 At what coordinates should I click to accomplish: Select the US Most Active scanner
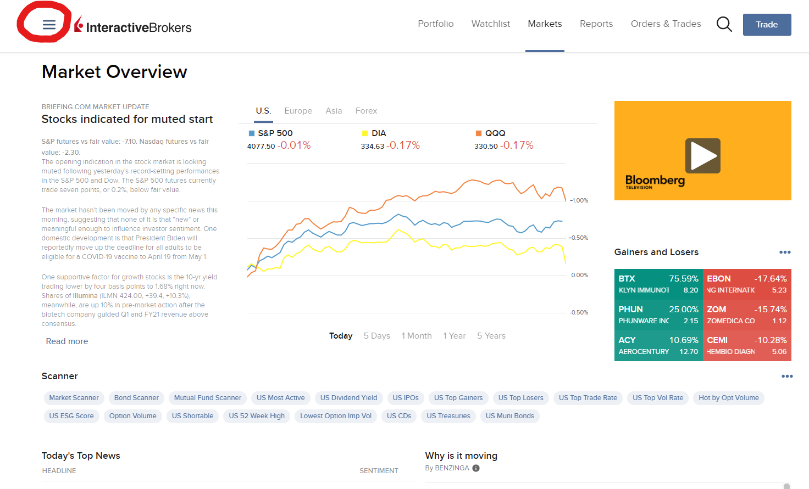[280, 398]
